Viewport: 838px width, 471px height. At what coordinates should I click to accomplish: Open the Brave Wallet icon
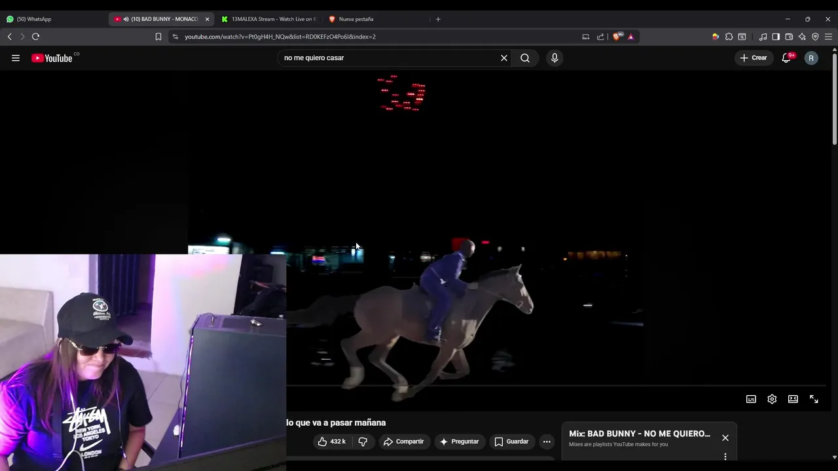point(789,37)
